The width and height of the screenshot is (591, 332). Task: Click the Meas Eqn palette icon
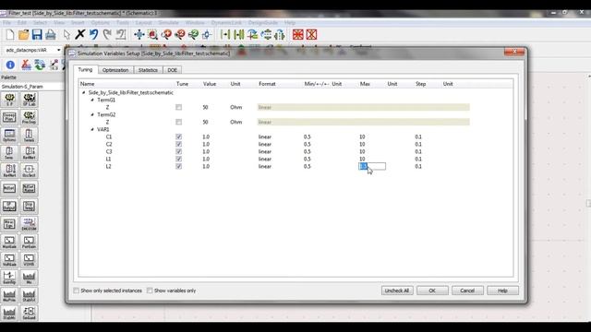point(9,224)
